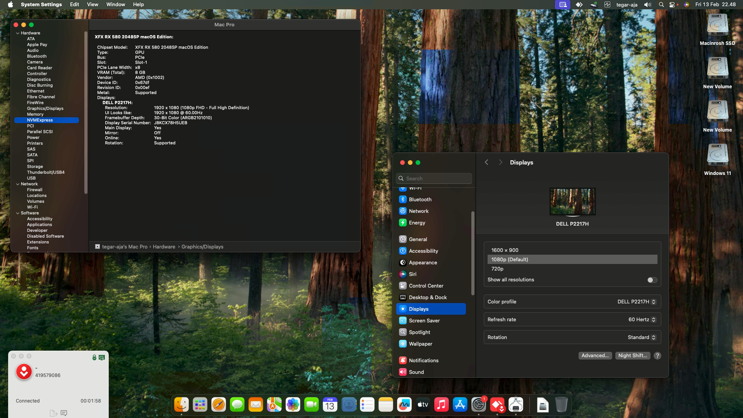
Task: Open Network in the System Settings sidebar
Action: 431,211
